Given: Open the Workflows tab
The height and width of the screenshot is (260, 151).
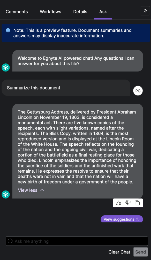Looking at the screenshot, I should click(x=50, y=12).
